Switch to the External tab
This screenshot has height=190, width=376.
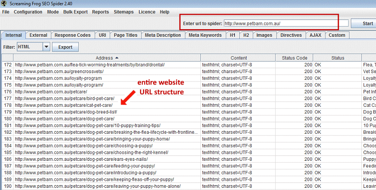click(x=38, y=35)
